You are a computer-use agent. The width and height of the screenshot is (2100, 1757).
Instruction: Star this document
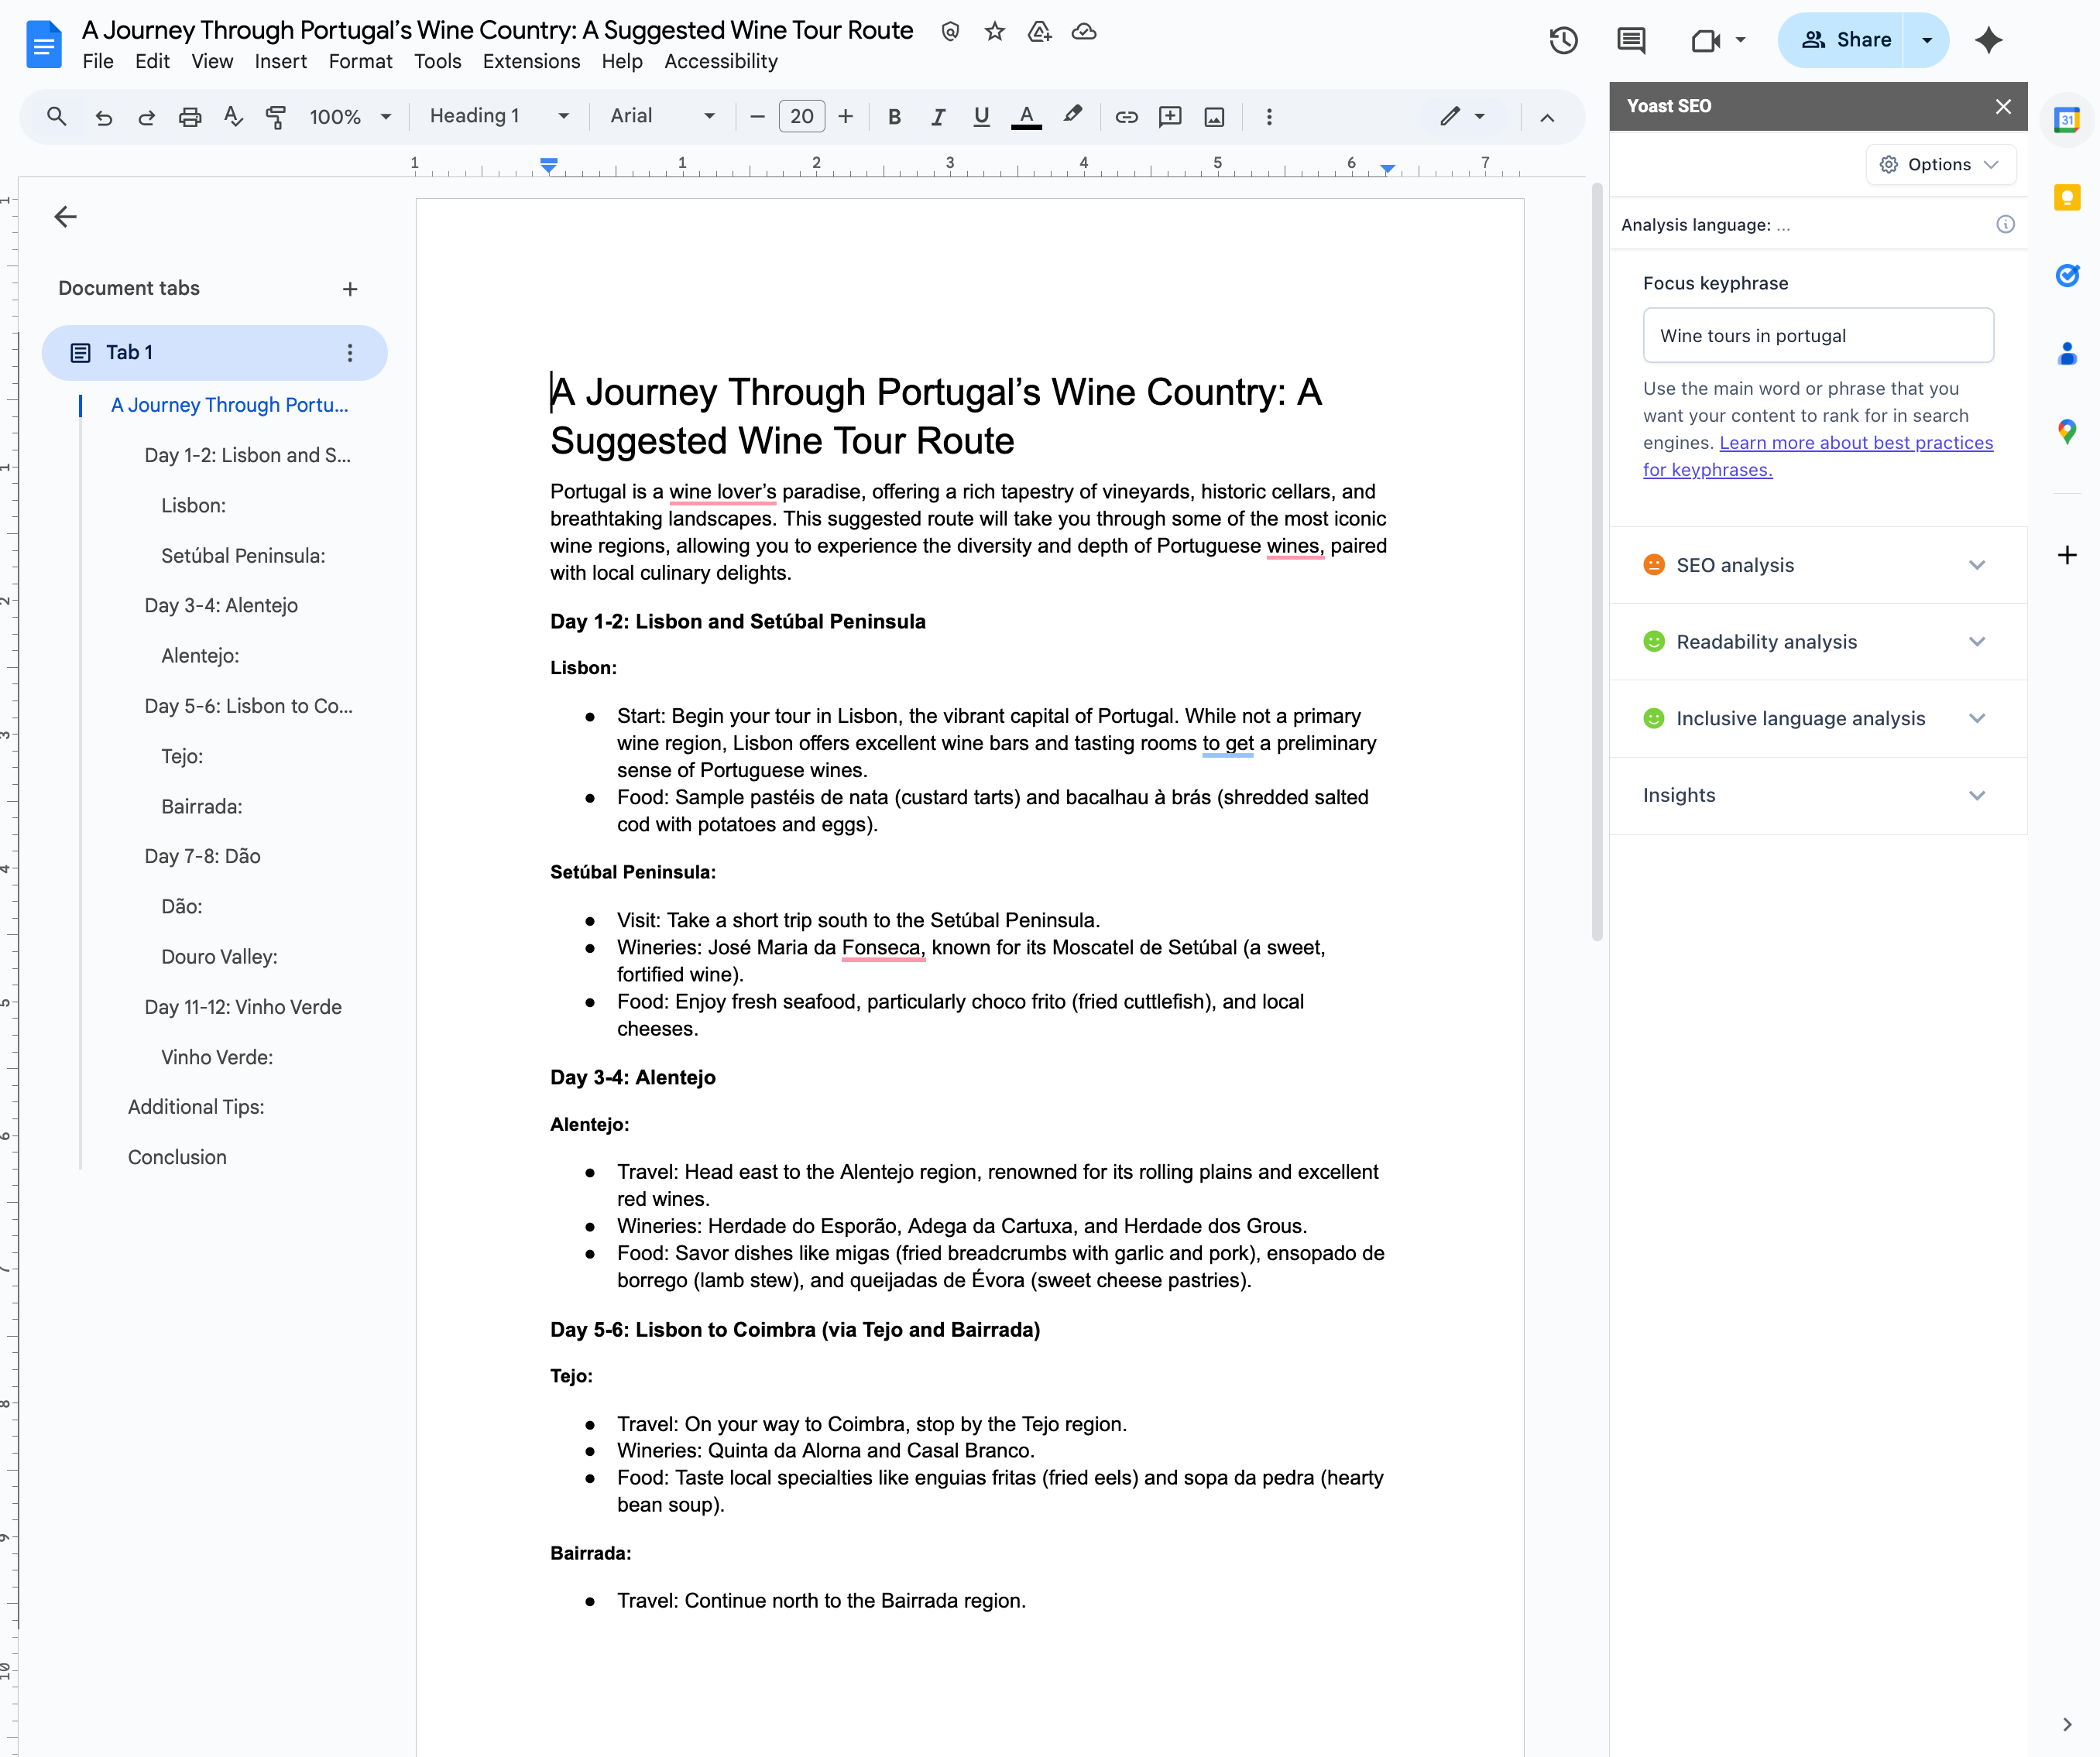click(x=994, y=31)
